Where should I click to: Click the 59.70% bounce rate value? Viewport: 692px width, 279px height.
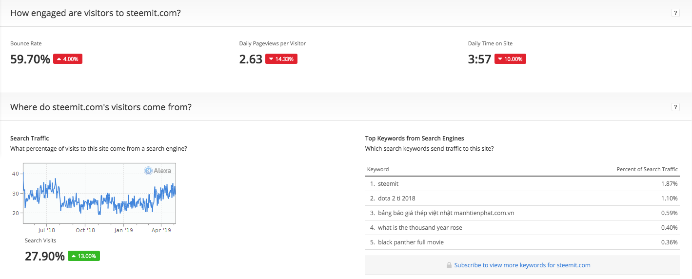[30, 60]
